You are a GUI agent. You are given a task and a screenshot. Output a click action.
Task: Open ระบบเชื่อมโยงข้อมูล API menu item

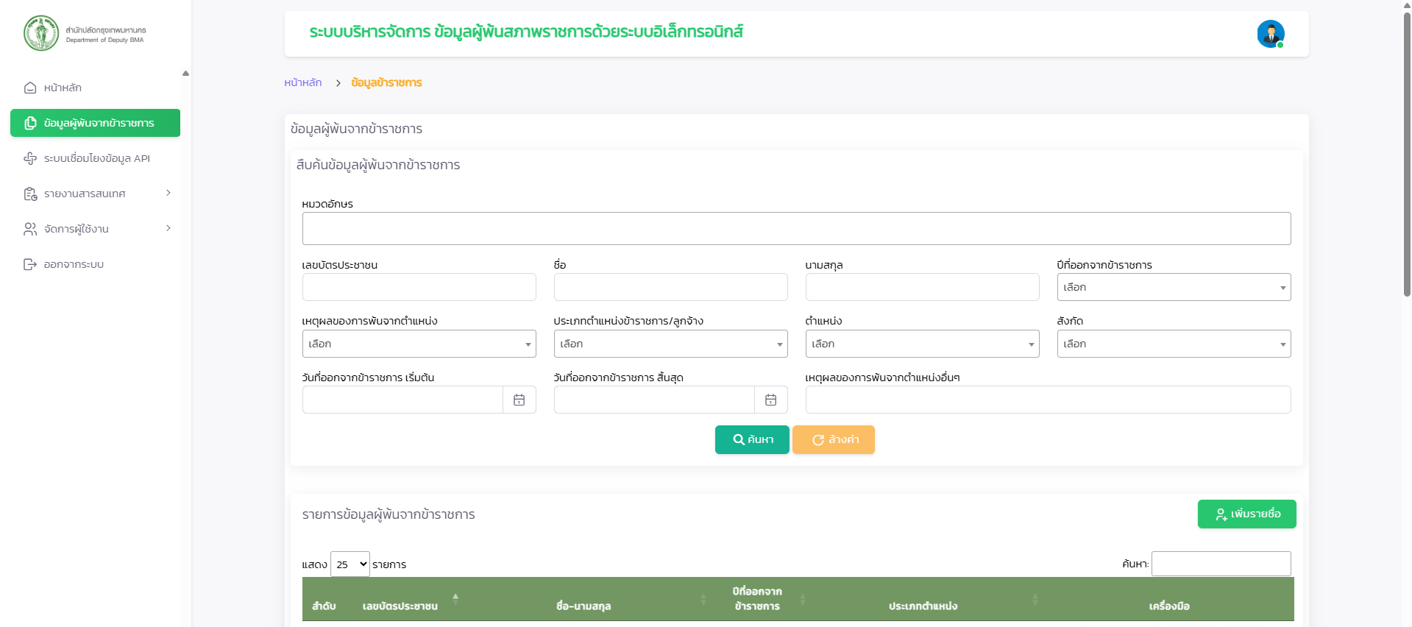[95, 158]
